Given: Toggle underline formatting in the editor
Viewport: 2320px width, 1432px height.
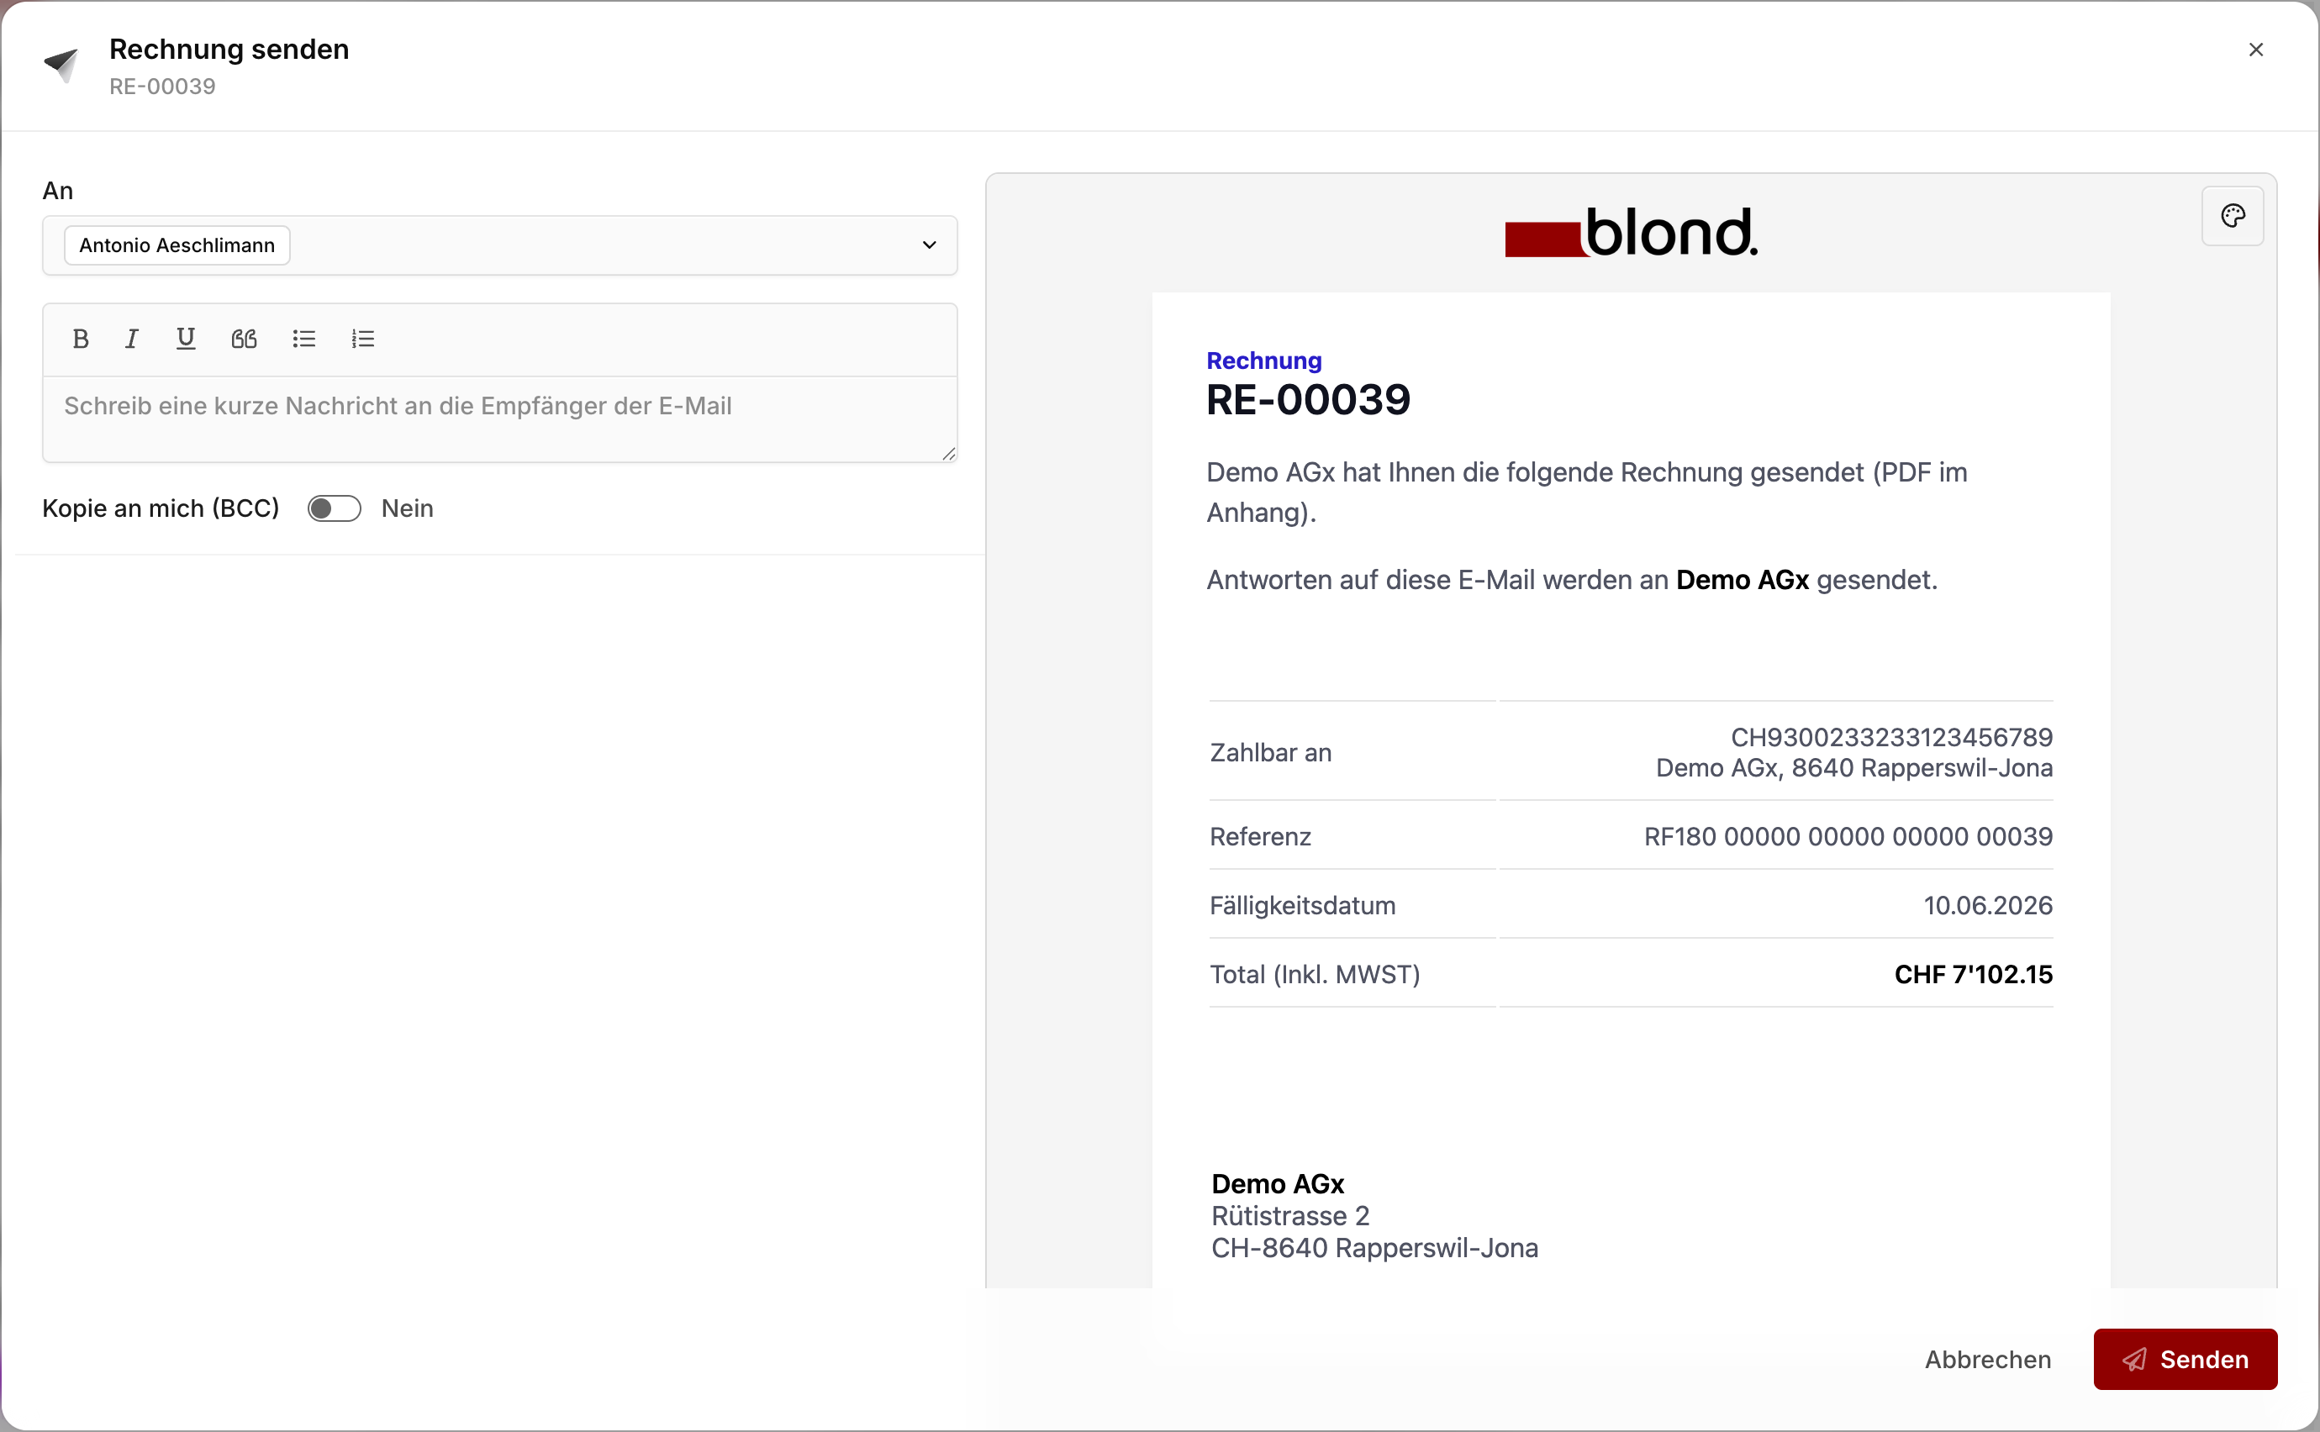Looking at the screenshot, I should (186, 339).
